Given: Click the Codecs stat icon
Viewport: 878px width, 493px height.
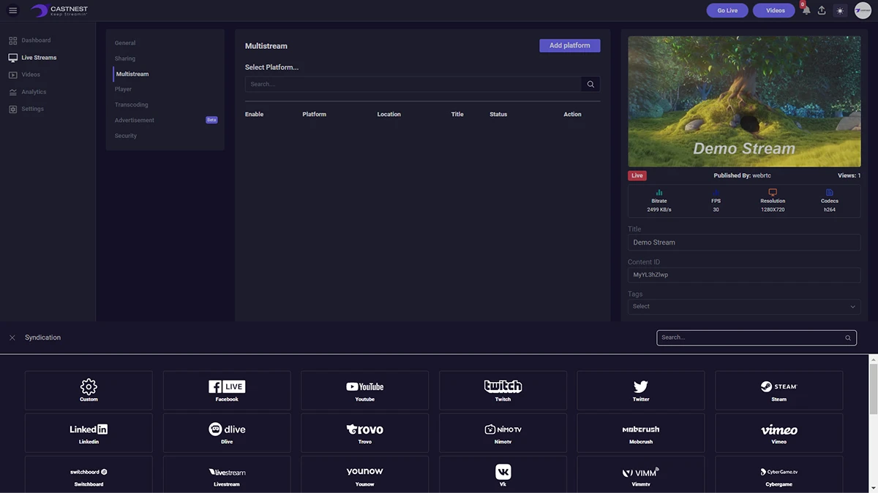Looking at the screenshot, I should tap(829, 193).
